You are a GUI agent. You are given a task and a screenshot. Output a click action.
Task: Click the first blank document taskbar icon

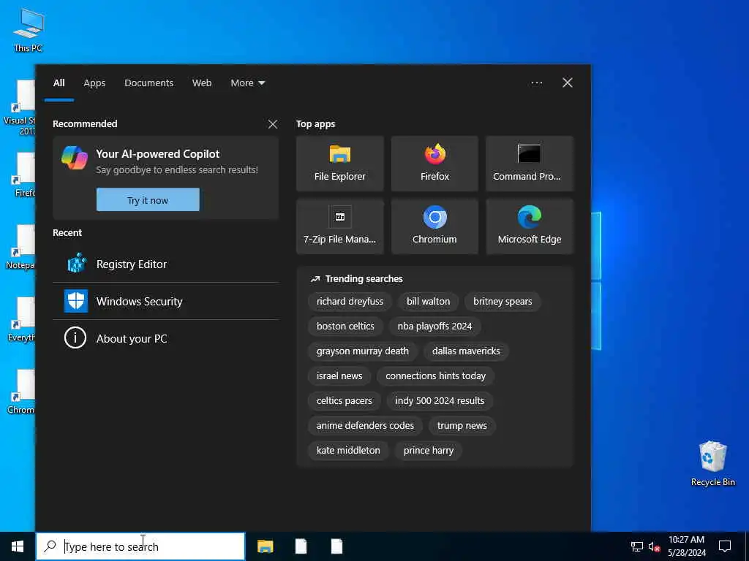pos(301,546)
